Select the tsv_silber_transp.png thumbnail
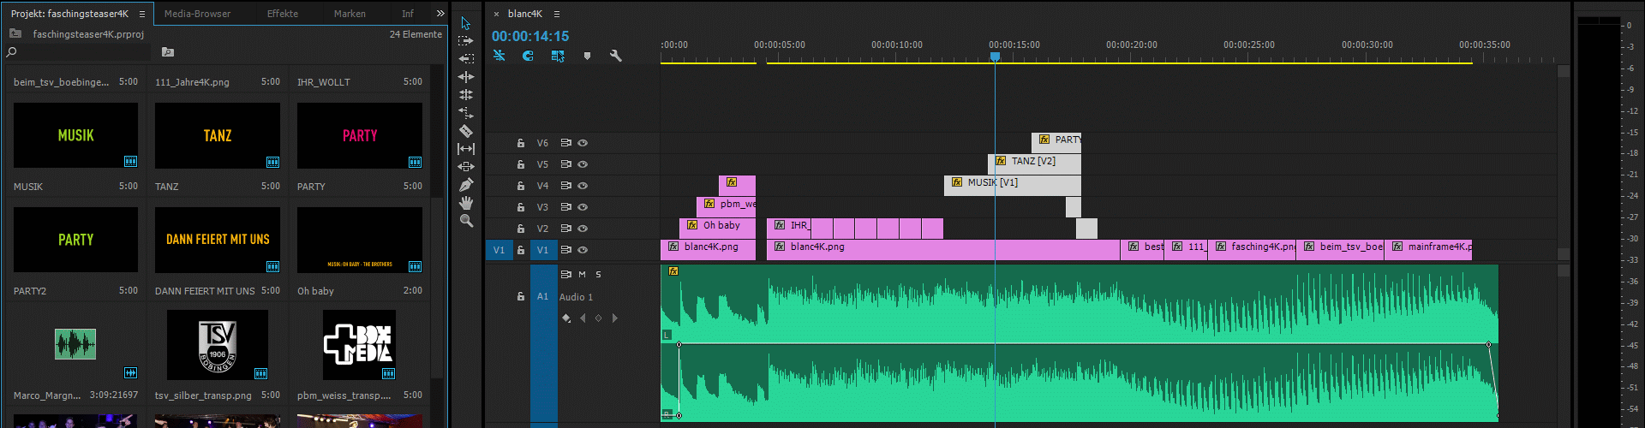This screenshot has height=428, width=1645. pyautogui.click(x=218, y=345)
